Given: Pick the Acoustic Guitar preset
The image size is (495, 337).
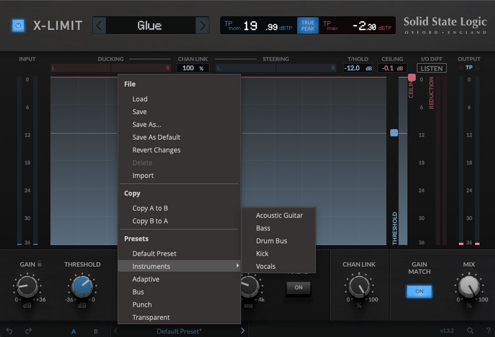Looking at the screenshot, I should click(279, 216).
